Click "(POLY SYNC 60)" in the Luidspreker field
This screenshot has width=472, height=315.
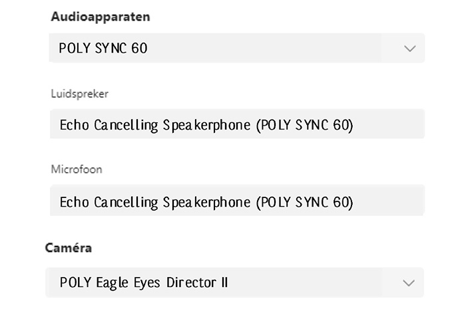(x=305, y=125)
